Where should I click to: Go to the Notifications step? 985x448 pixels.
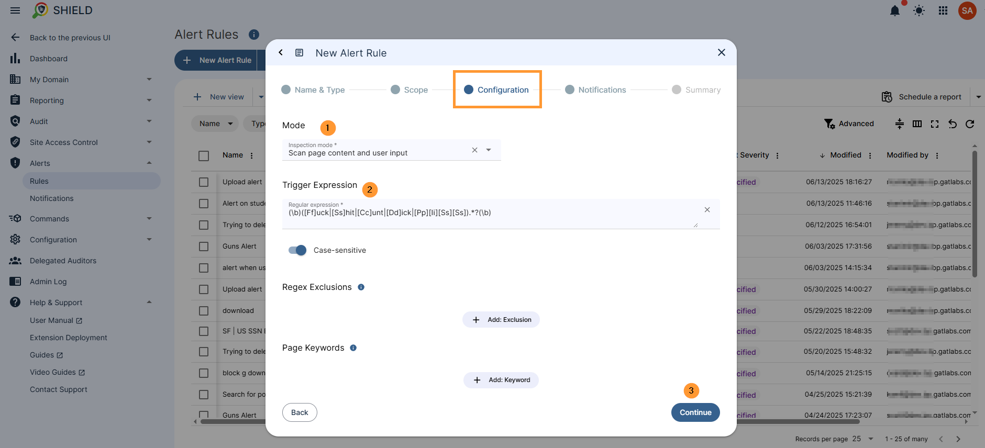(x=596, y=90)
